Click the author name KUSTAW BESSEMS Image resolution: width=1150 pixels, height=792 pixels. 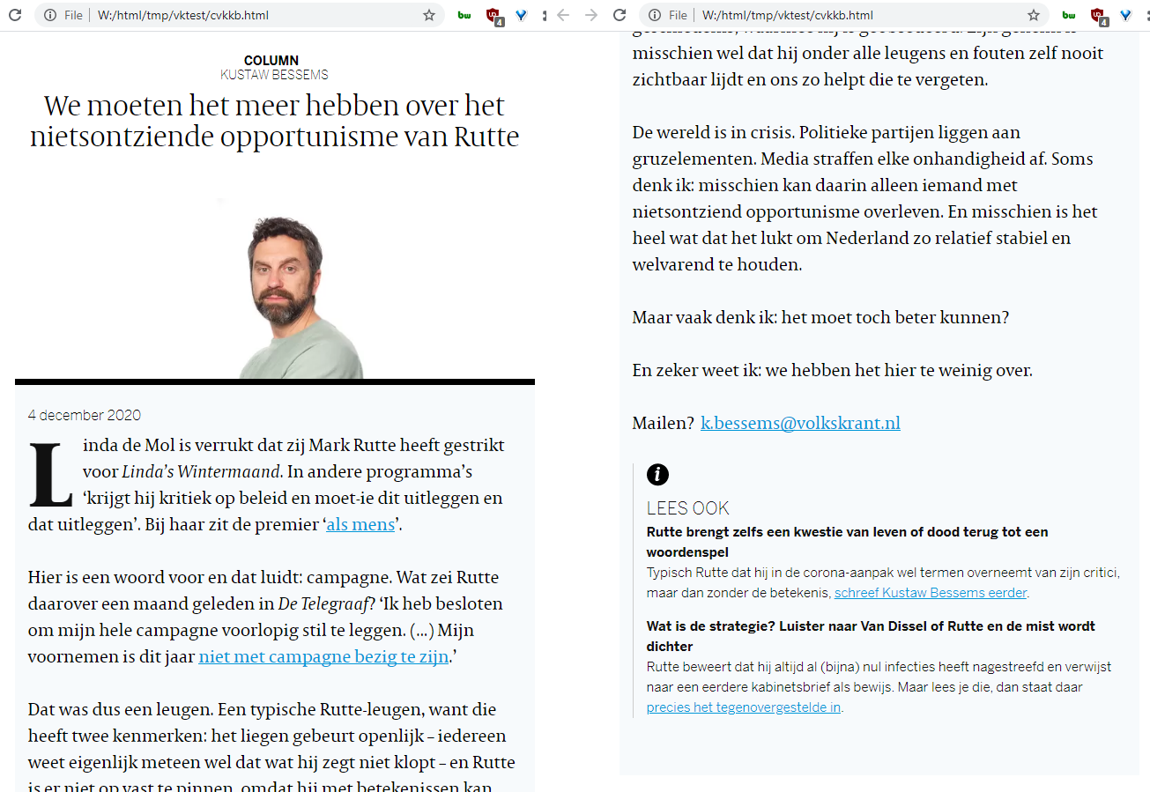click(x=274, y=75)
